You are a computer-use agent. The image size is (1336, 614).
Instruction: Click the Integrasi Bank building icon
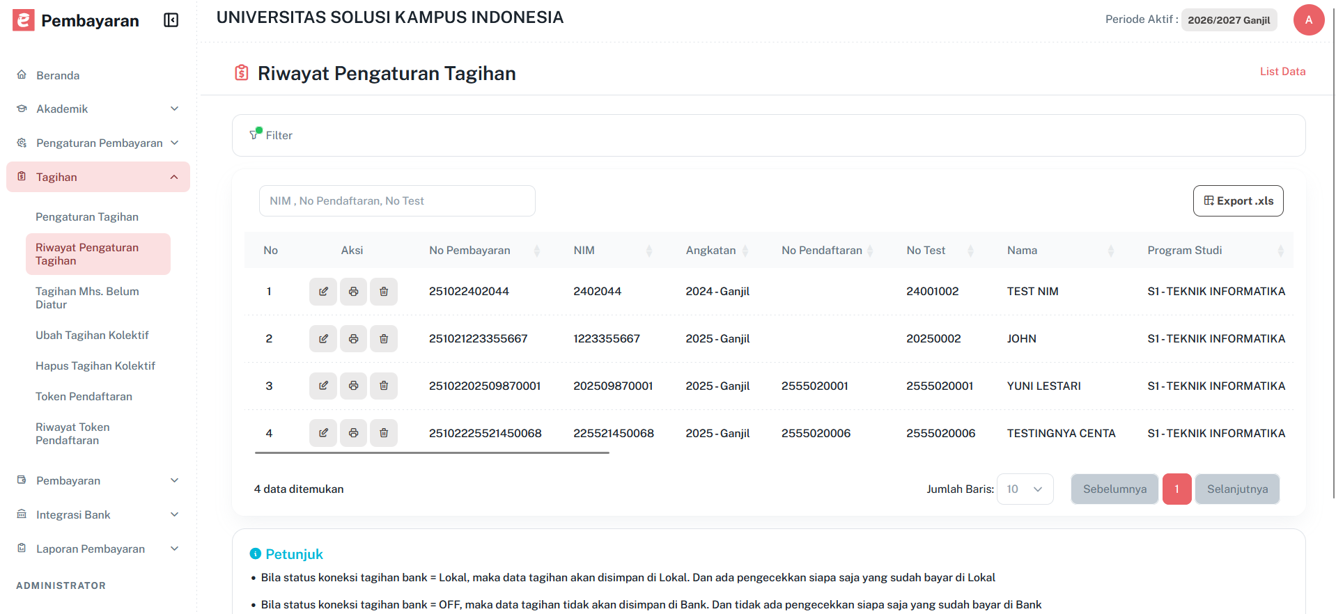click(x=22, y=514)
